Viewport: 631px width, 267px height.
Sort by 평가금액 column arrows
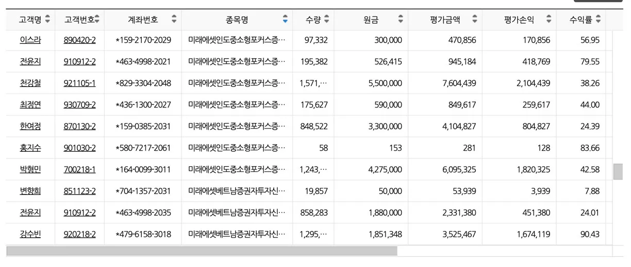coord(475,20)
